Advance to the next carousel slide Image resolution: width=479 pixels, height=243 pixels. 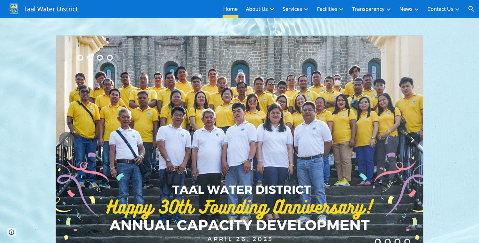pyautogui.click(x=412, y=140)
